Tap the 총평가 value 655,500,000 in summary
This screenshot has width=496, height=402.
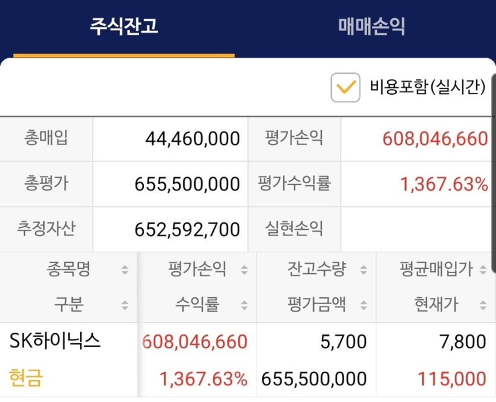187,184
